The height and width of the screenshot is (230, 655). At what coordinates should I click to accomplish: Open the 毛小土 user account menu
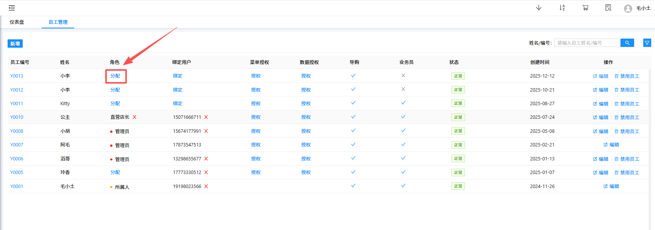click(x=638, y=8)
